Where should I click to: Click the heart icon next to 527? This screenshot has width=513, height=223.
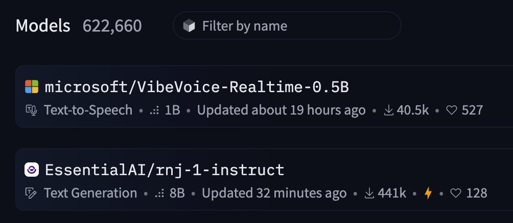tap(451, 110)
